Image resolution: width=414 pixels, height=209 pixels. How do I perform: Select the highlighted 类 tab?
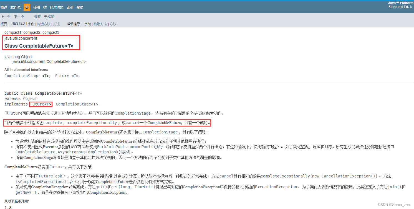[27, 7]
